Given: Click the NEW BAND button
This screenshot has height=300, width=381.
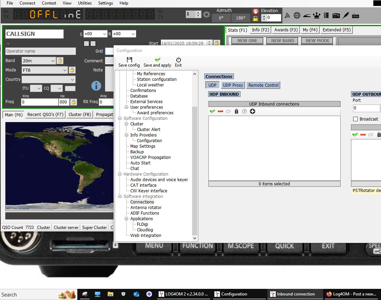Looking at the screenshot, I should click(283, 40).
